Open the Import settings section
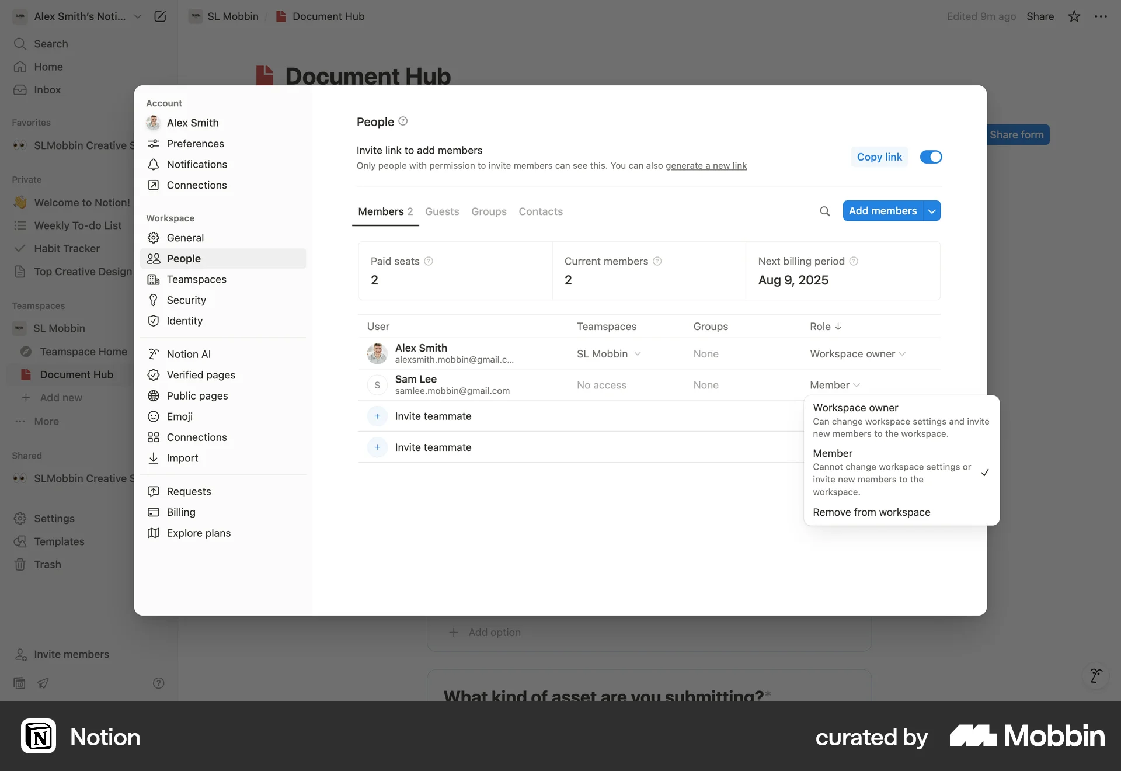1121x771 pixels. click(182, 458)
